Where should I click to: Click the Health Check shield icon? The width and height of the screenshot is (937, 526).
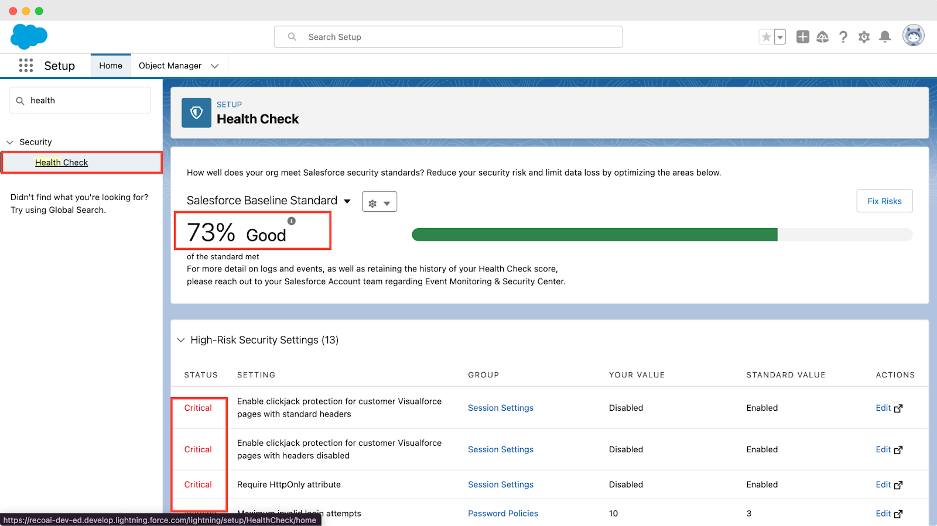click(x=196, y=112)
